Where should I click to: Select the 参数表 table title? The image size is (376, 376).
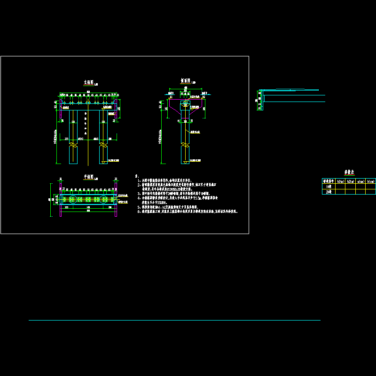tap(349, 172)
